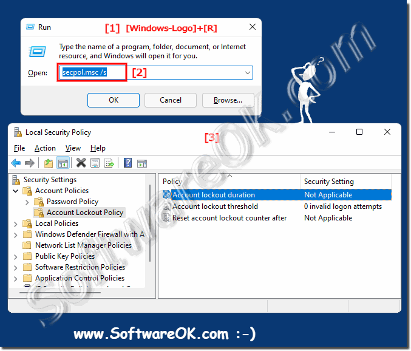Maximize the Local Security Policy window
Image resolution: width=411 pixels, height=351 pixels.
click(359, 132)
